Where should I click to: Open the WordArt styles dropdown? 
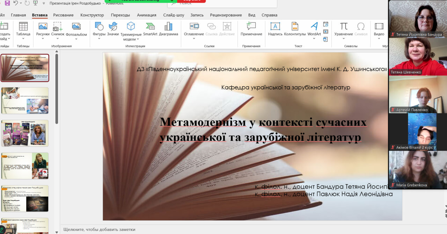pos(314,38)
